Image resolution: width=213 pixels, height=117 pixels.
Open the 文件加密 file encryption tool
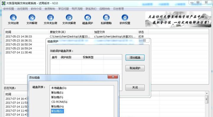click(13, 18)
